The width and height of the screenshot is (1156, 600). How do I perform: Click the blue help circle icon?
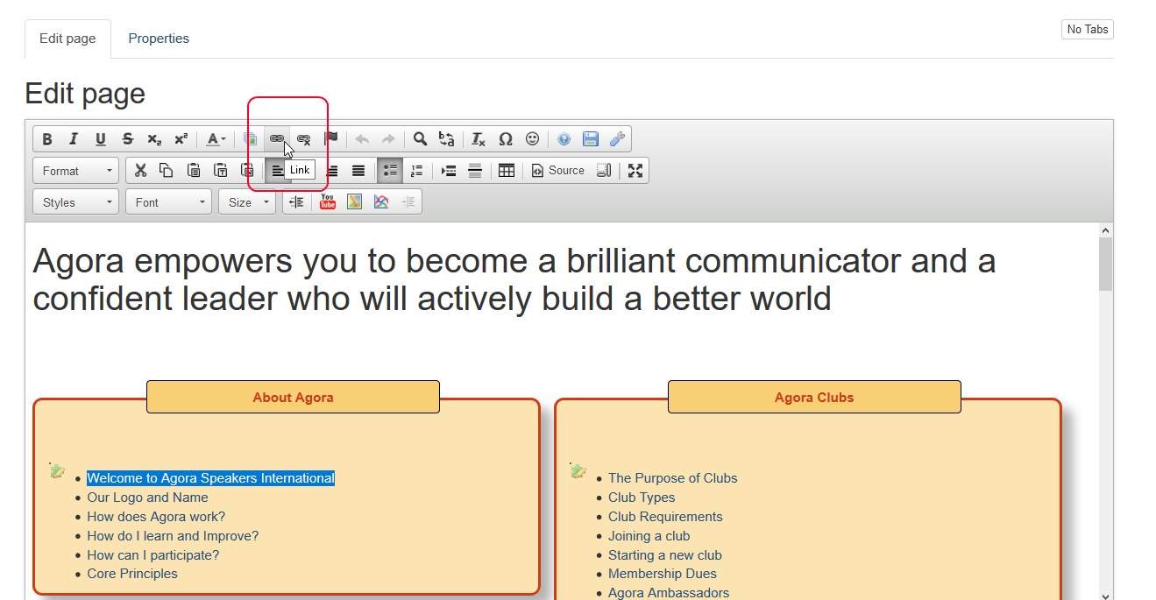pyautogui.click(x=564, y=139)
